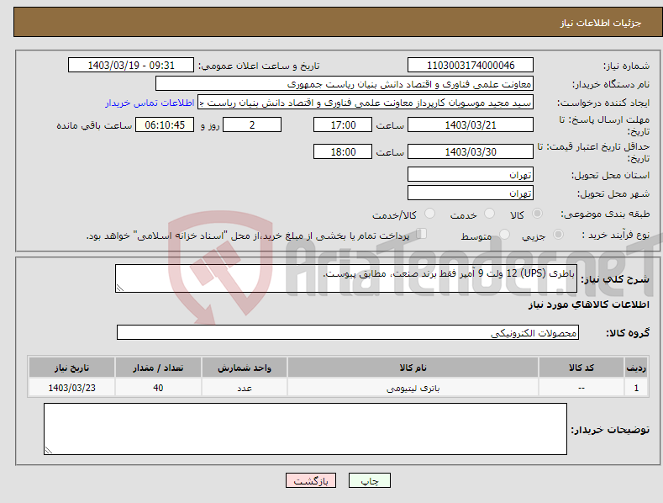Click the goods group field محصولات الکترونیکی
663x503 pixels.
(348, 333)
